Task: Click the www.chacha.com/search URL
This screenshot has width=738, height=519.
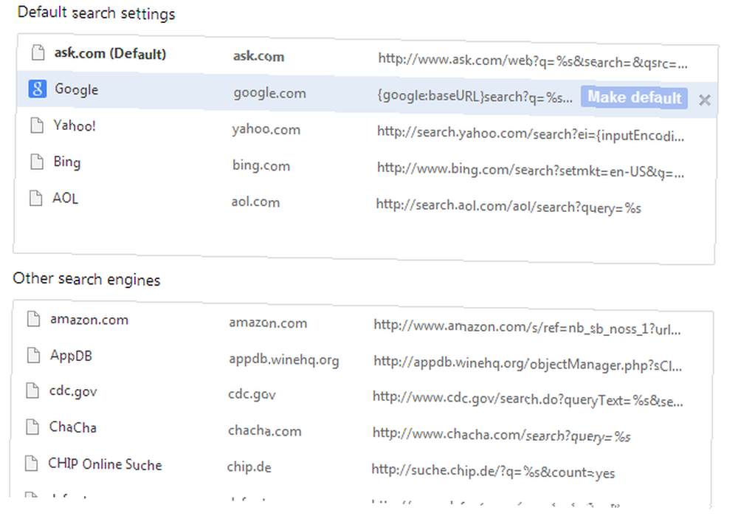Action: coord(501,435)
